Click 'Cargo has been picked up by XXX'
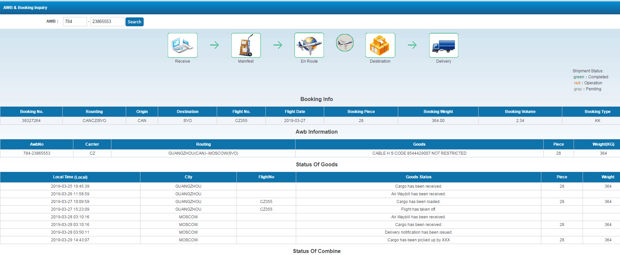The height and width of the screenshot is (255, 620). [418, 240]
